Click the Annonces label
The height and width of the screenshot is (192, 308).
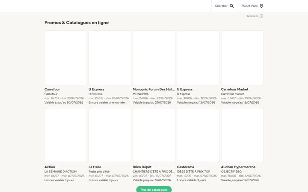tap(253, 16)
